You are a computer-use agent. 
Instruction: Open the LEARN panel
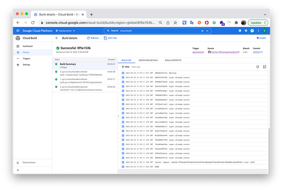[x=261, y=38]
